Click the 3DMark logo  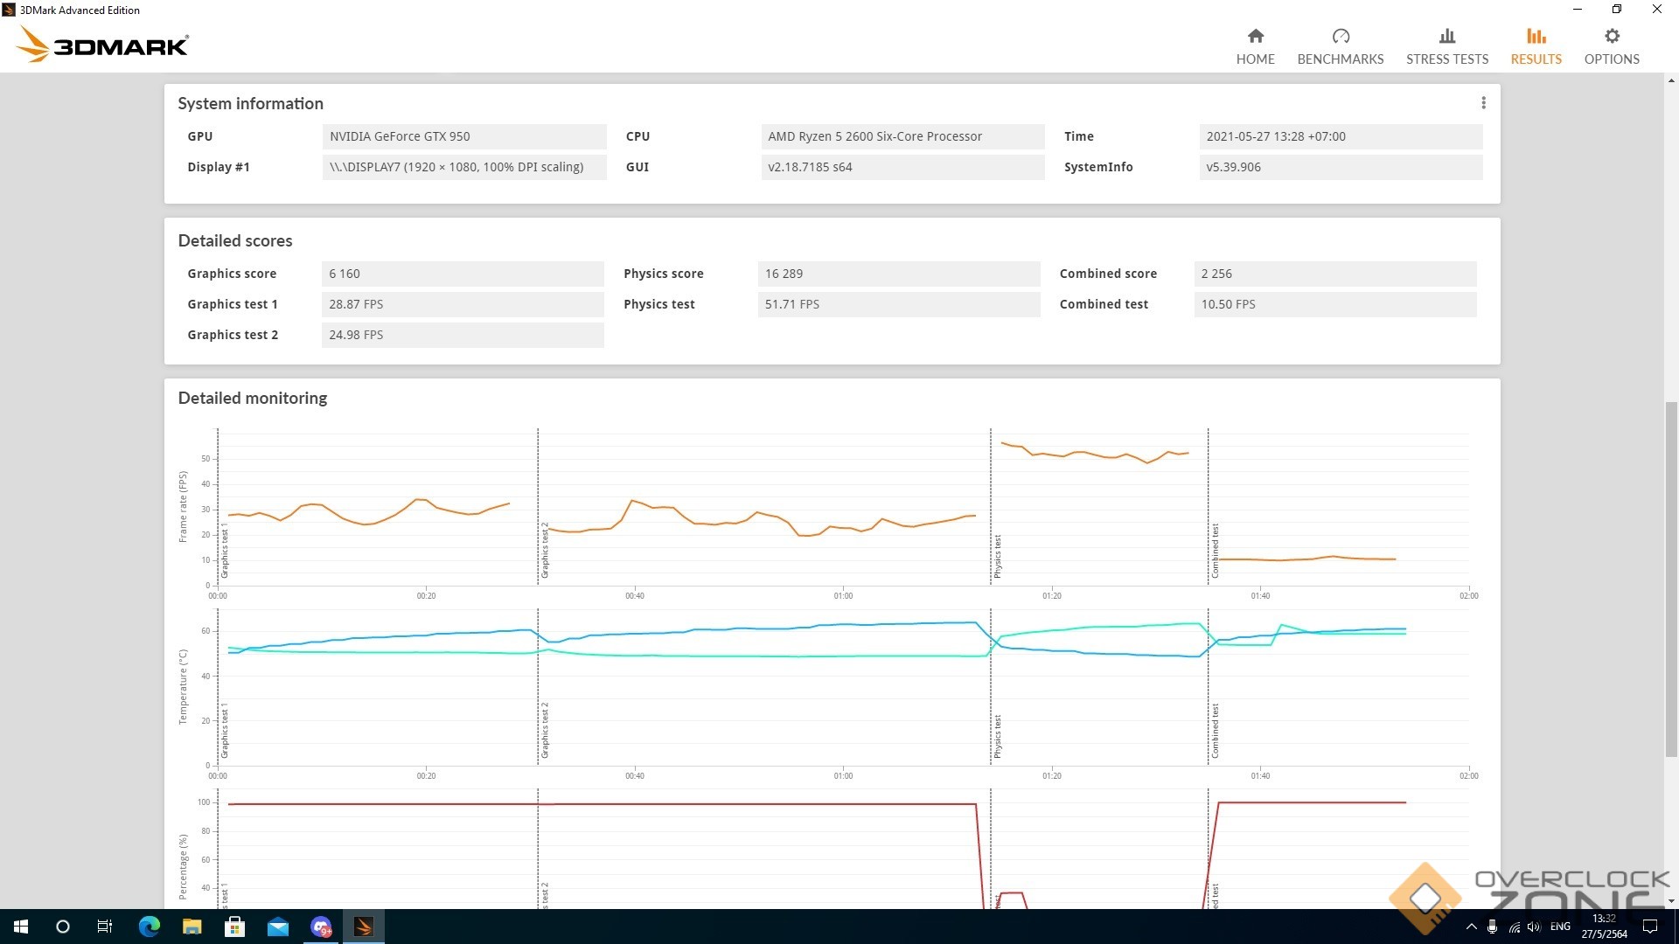pyautogui.click(x=102, y=45)
